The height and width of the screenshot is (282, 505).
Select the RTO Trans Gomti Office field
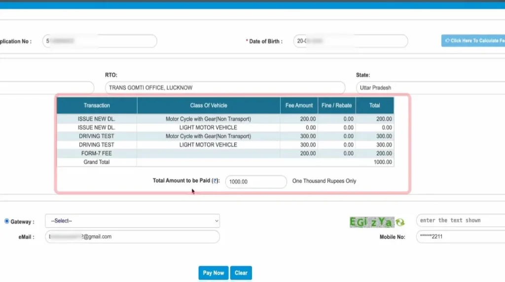225,88
